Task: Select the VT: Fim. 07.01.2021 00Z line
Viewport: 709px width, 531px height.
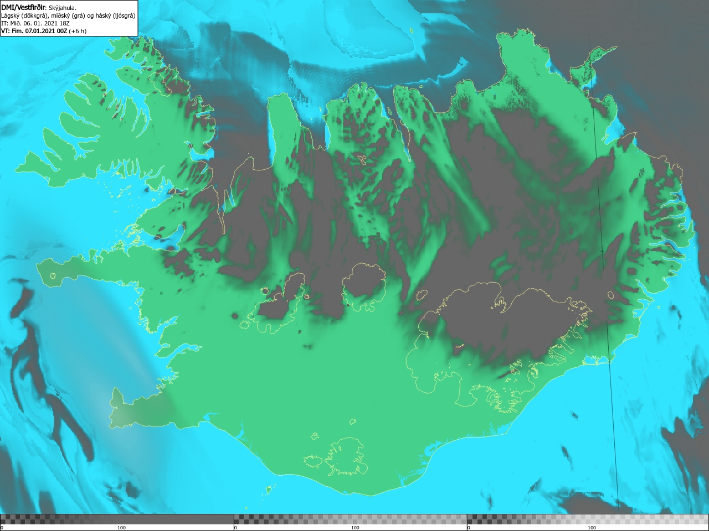Action: coord(44,31)
